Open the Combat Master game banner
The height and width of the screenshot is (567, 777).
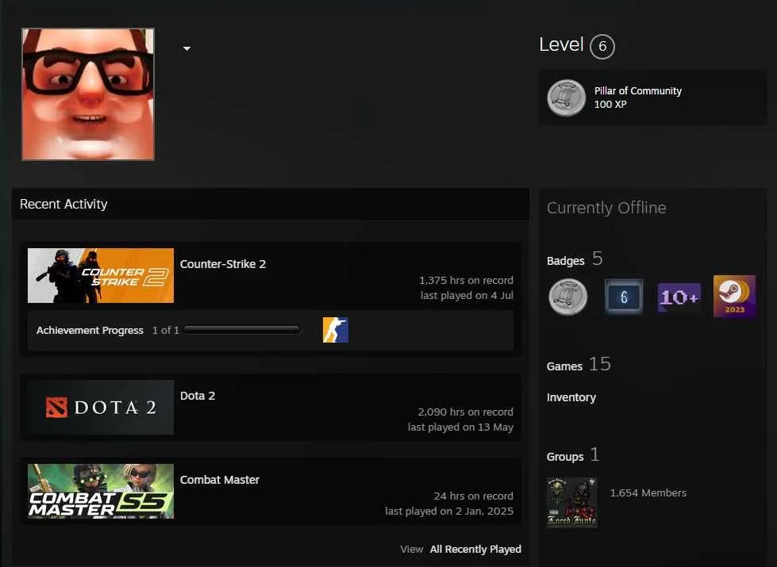click(x=101, y=491)
